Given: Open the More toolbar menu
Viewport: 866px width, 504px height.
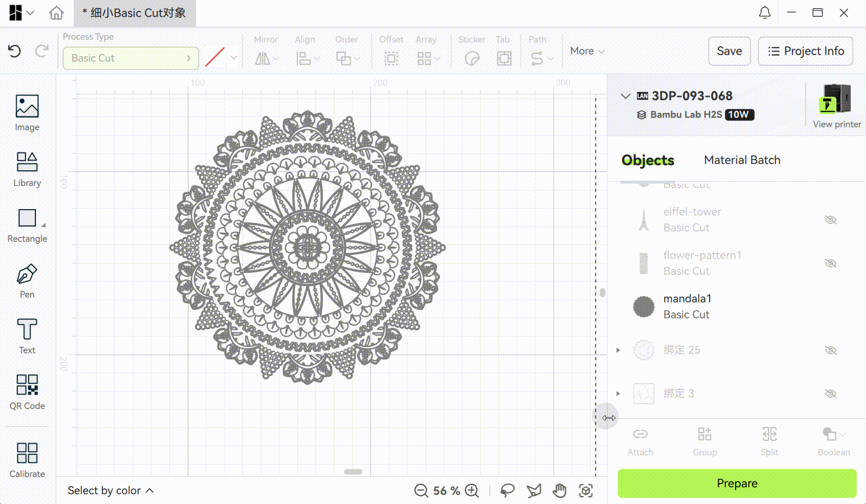Looking at the screenshot, I should click(587, 51).
